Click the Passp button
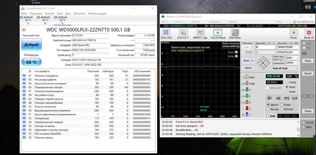Viewport: 316px width, 155px height. (307, 111)
